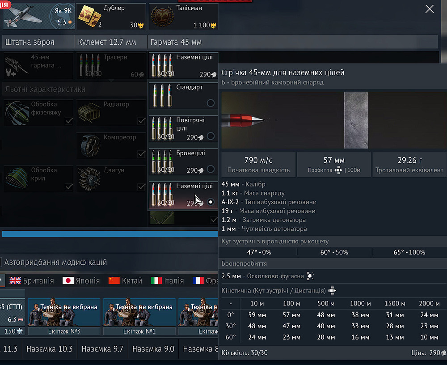Viewport: 447px width, 365px height.
Task: Click the Льотні характеристики section header
Action: point(74,89)
